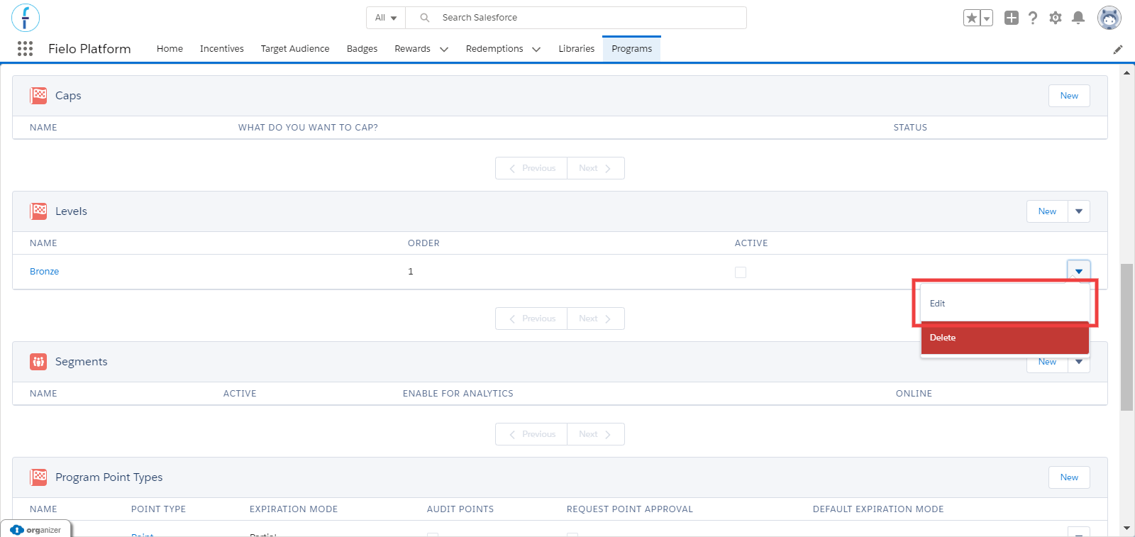The width and height of the screenshot is (1135, 537).
Task: Open the Help question mark icon
Action: 1033,18
